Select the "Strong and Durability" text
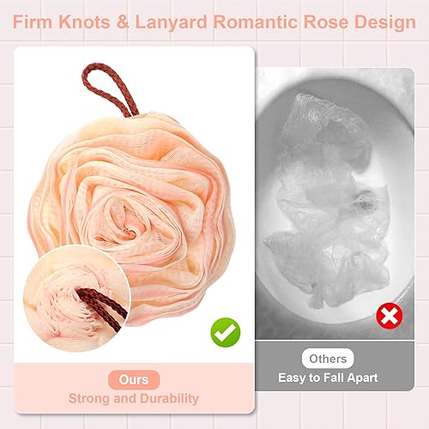Screen dimensions: 429x429 tap(134, 398)
